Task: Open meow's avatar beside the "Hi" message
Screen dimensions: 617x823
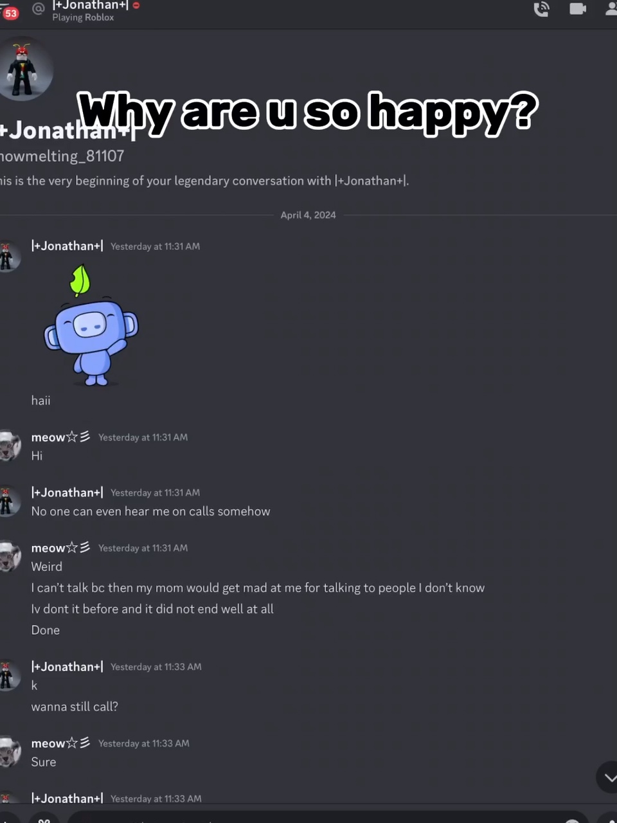Action: coord(8,446)
